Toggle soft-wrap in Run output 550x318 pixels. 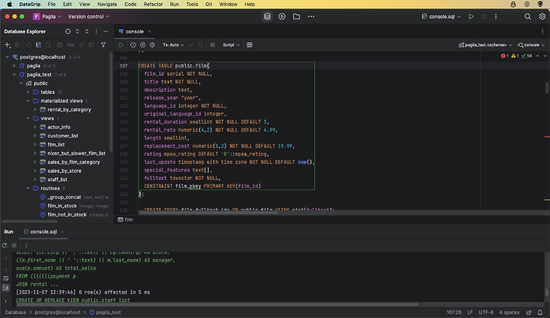tap(5, 278)
